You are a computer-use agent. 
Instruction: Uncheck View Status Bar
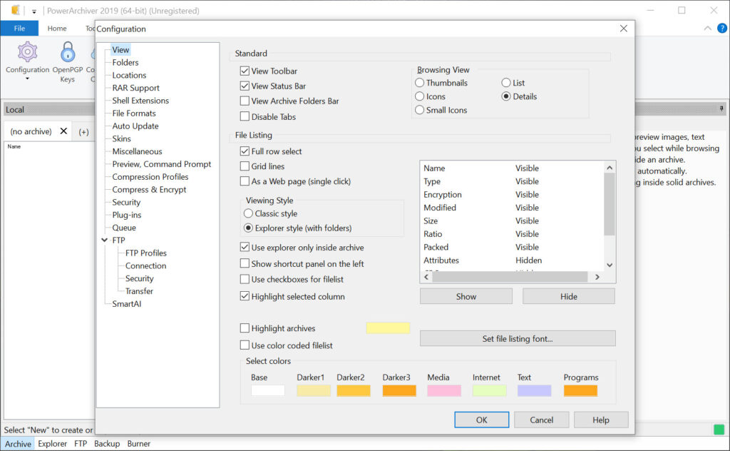click(x=245, y=86)
